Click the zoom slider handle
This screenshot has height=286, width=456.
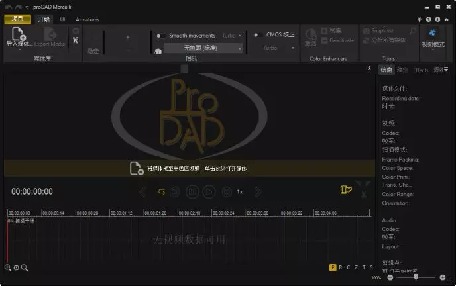416,277
